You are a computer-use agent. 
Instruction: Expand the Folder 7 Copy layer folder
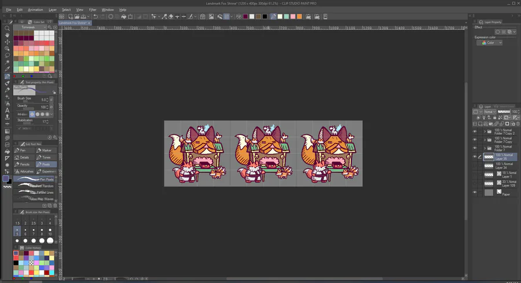(x=485, y=140)
